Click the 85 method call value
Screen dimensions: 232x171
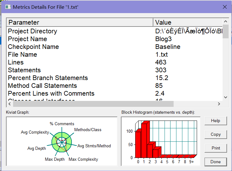tap(159, 86)
